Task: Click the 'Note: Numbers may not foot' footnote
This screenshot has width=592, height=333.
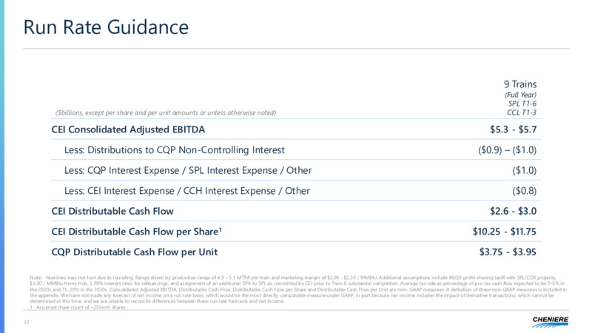Action: pos(298,289)
